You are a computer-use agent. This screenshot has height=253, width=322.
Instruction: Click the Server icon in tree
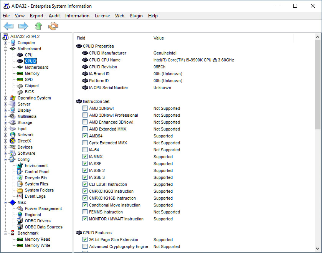tap(13, 104)
